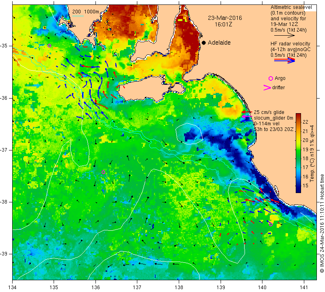This screenshot has height=292, width=325.
Task: Click the time text '16:01Z'
Action: coord(223,24)
